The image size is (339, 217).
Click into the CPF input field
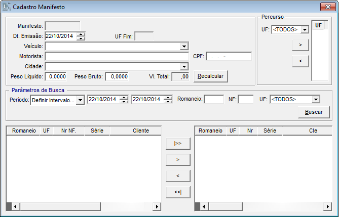coord(229,56)
